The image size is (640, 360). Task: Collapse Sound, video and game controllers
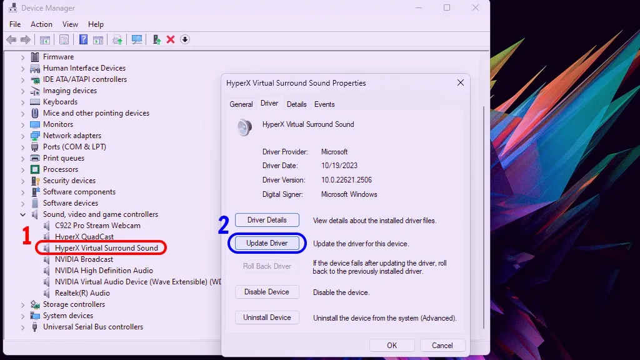[23, 215]
